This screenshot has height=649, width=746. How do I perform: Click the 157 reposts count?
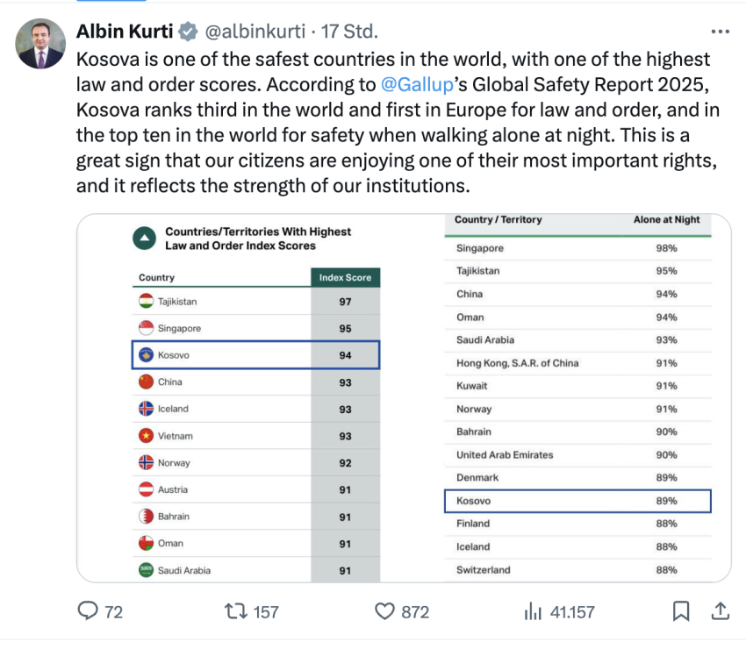(266, 611)
